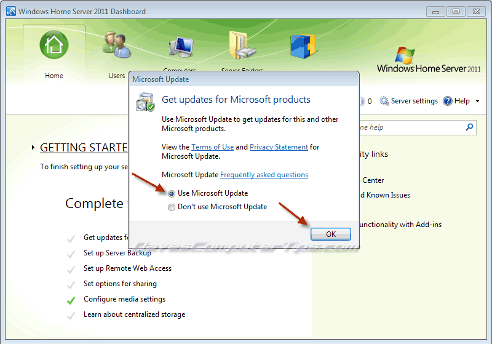Select the Don't use Microsoft Update option
This screenshot has height=344, width=492.
click(172, 207)
